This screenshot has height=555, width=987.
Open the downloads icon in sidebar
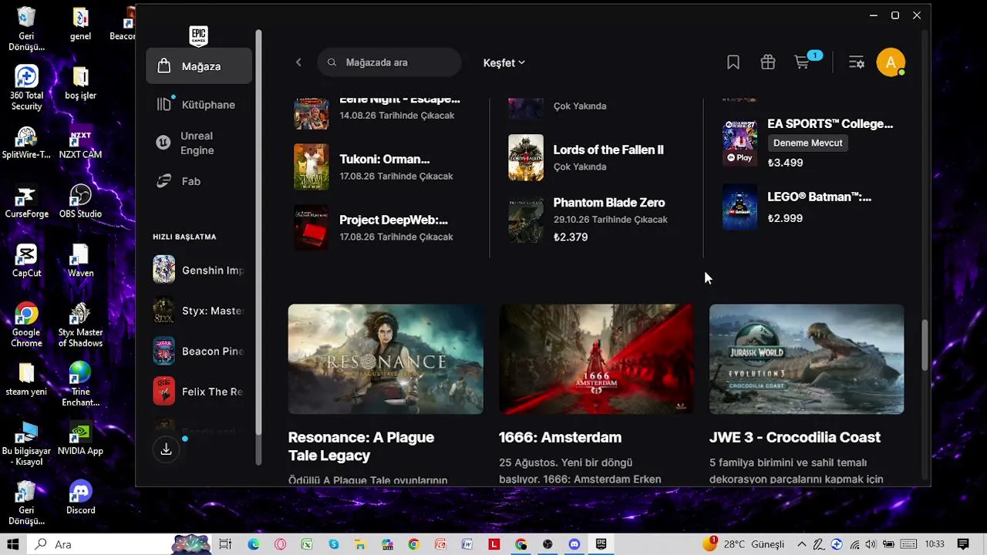(166, 449)
